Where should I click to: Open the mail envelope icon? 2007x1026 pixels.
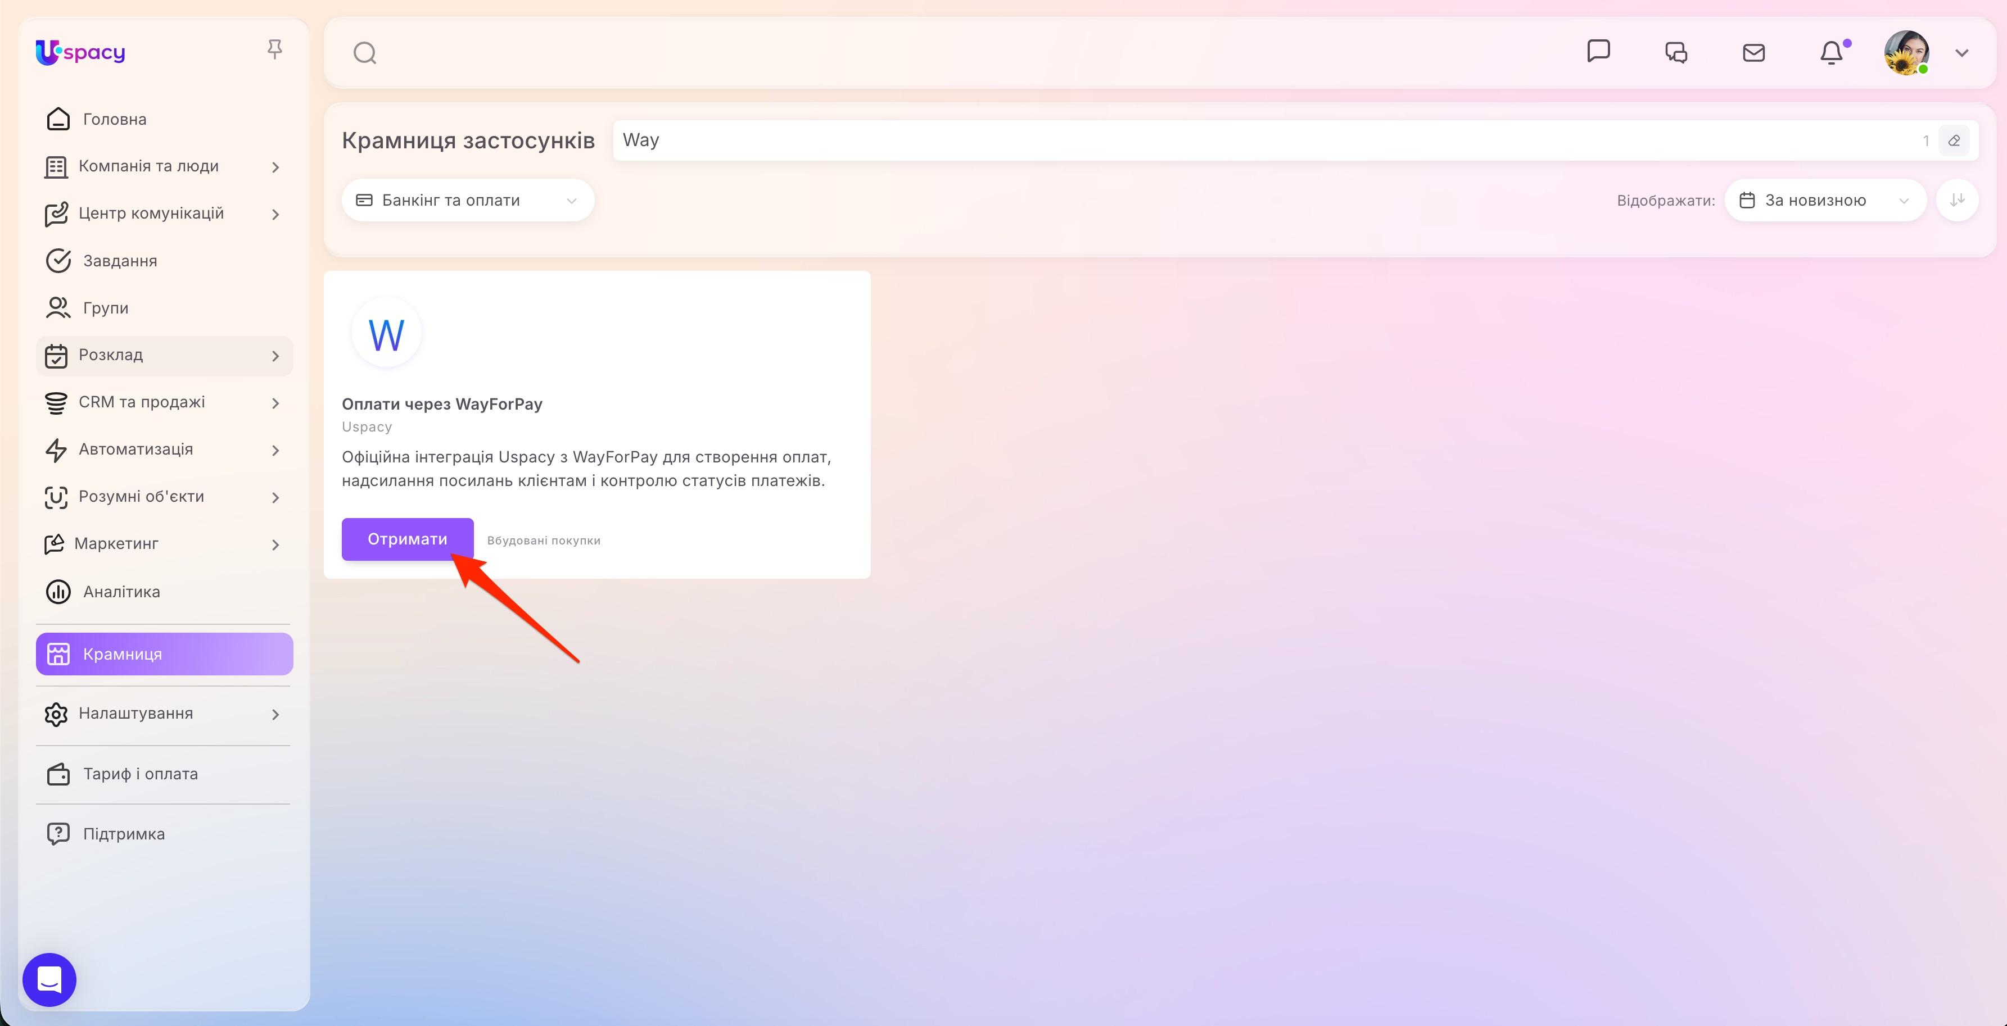click(1754, 52)
